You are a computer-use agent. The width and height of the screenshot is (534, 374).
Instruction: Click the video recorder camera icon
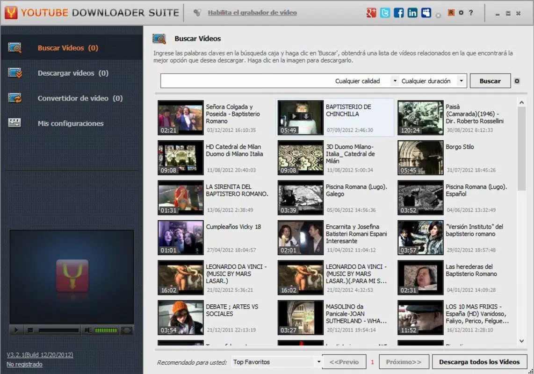pyautogui.click(x=197, y=13)
